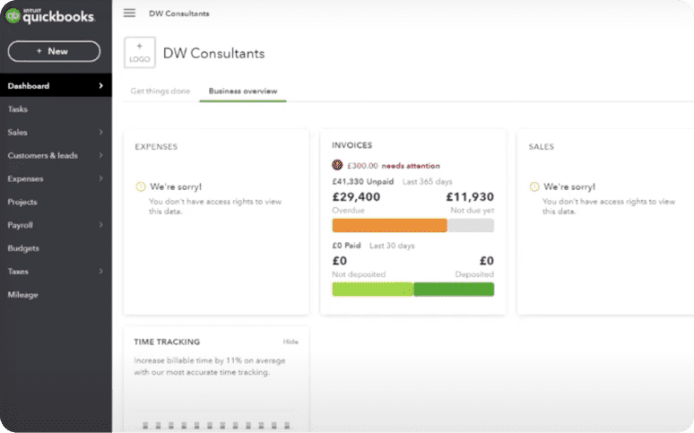Click the QuickBooks logo
Screen dimensions: 694x433
coord(50,16)
